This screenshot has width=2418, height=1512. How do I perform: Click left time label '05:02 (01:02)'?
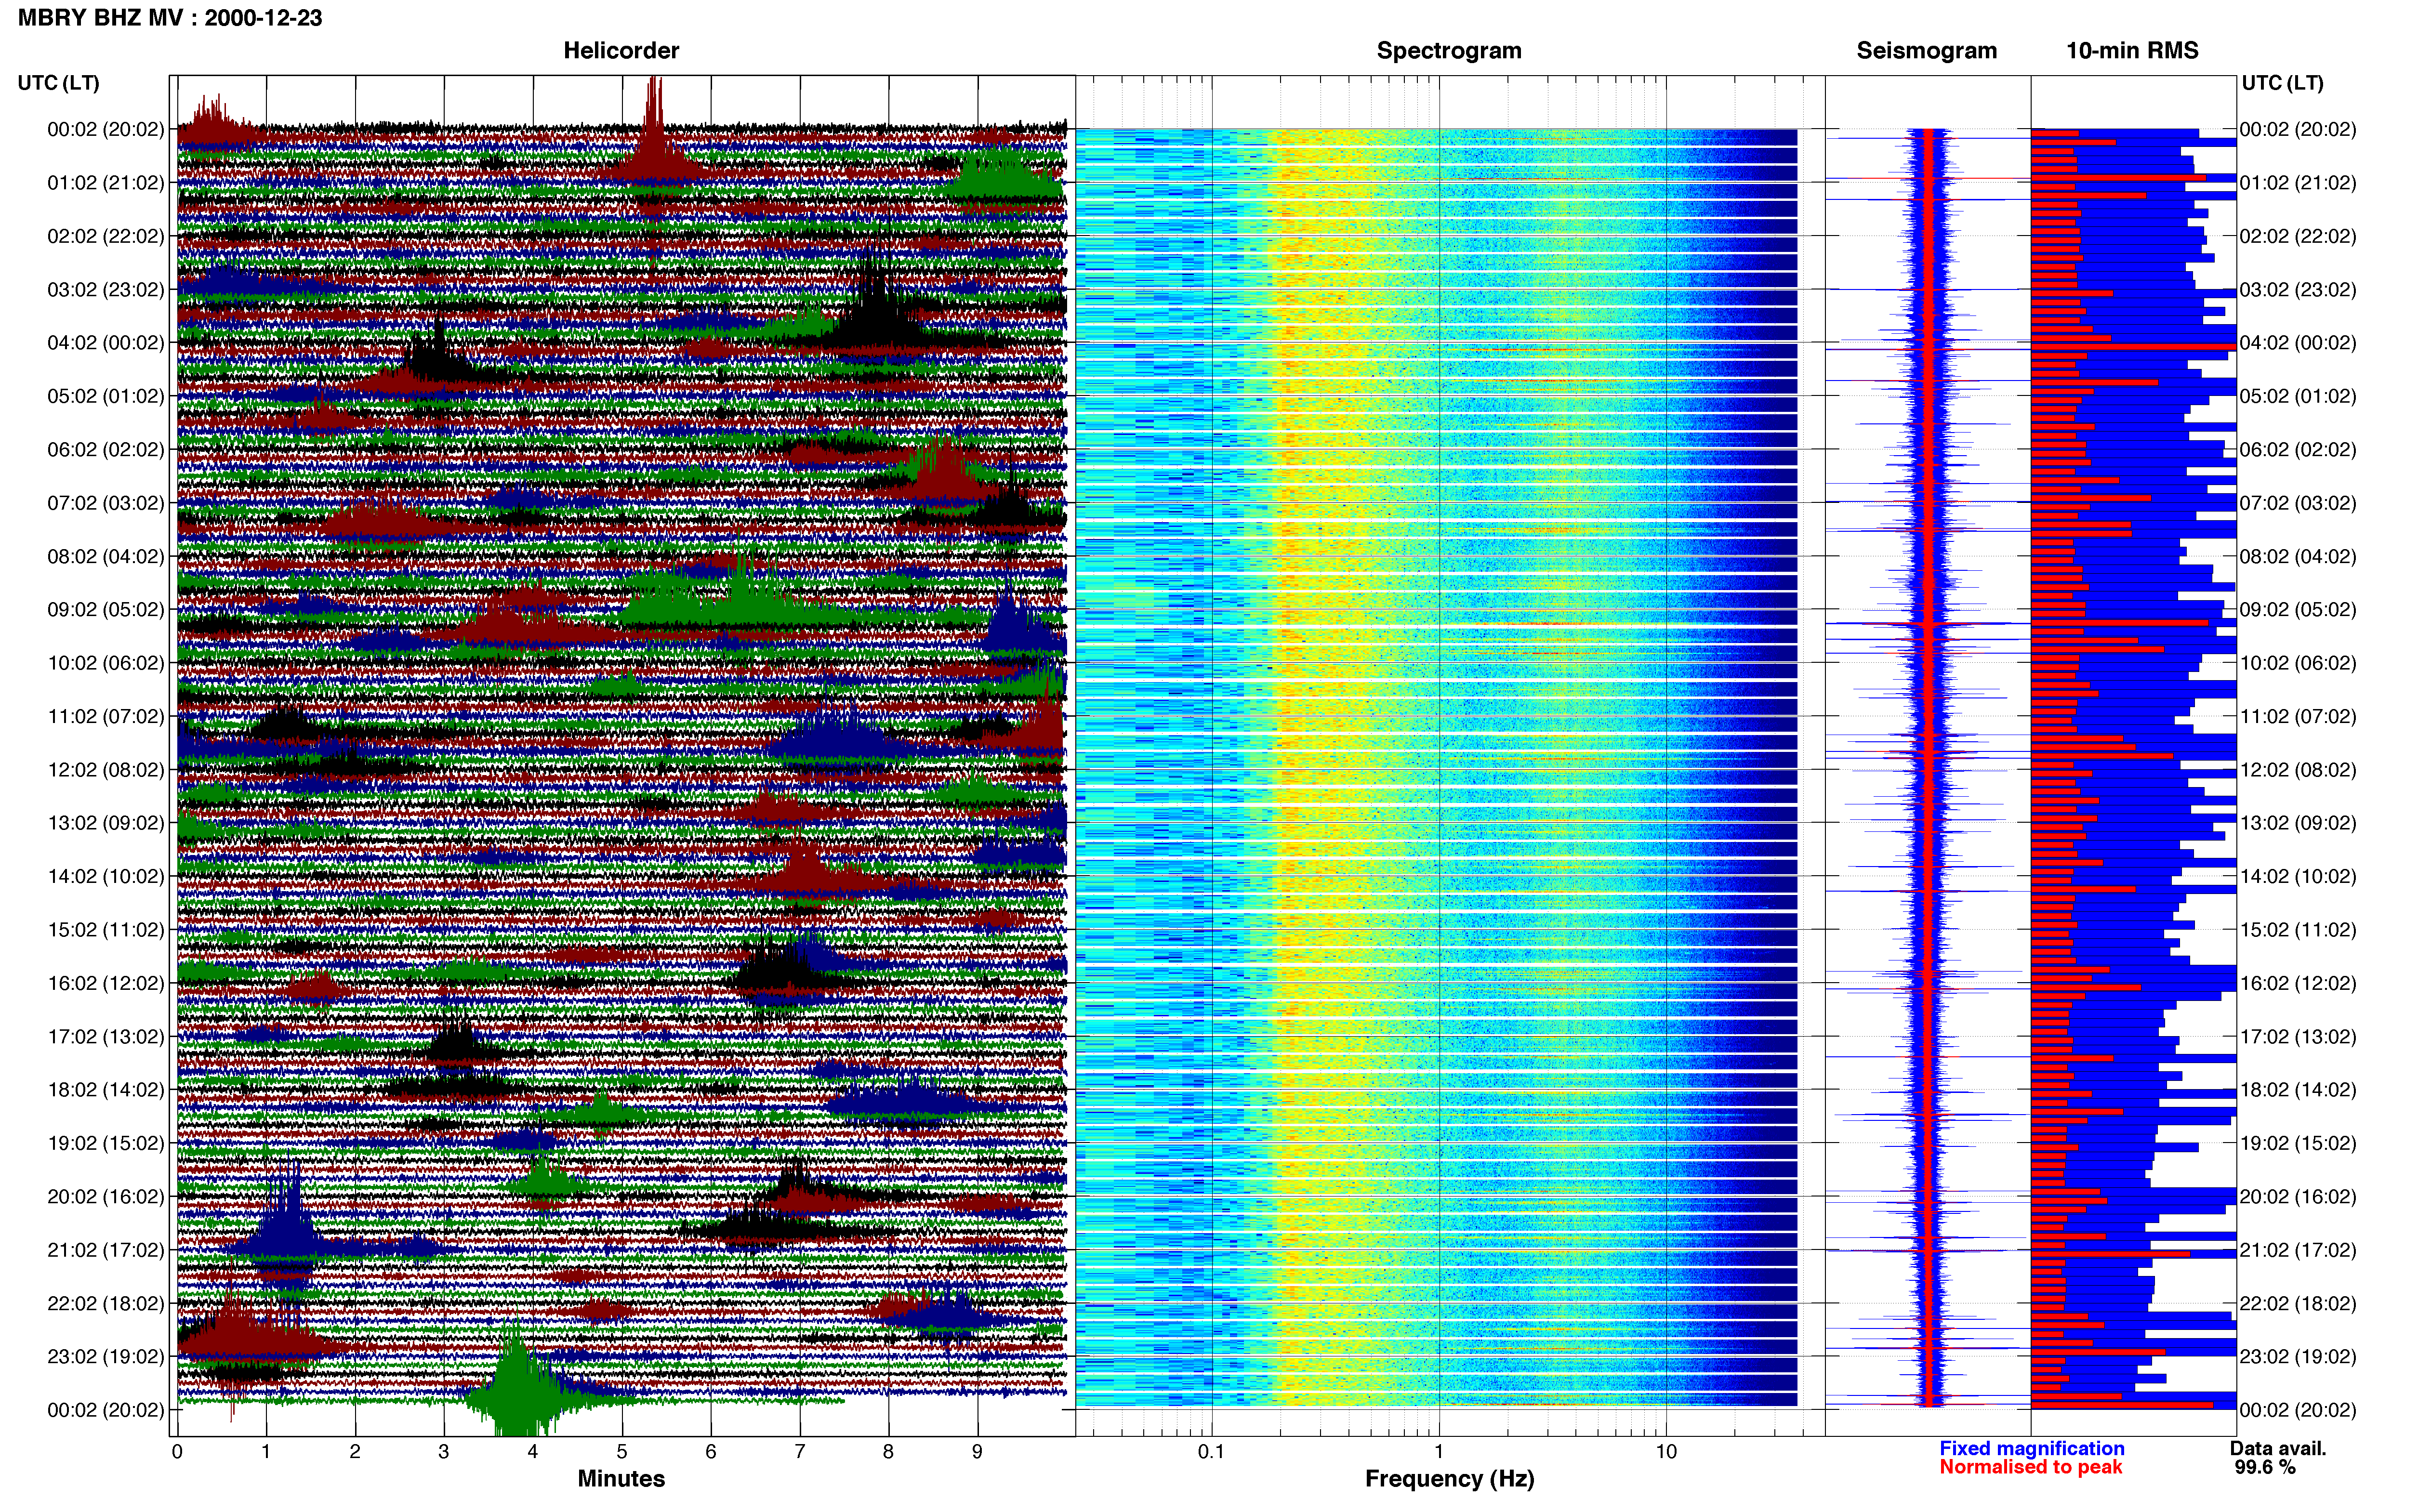point(106,396)
